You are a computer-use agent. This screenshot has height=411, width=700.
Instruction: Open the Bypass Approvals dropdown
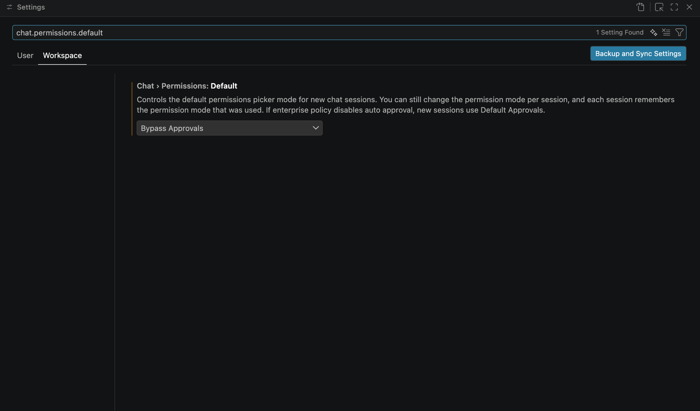[x=229, y=128]
